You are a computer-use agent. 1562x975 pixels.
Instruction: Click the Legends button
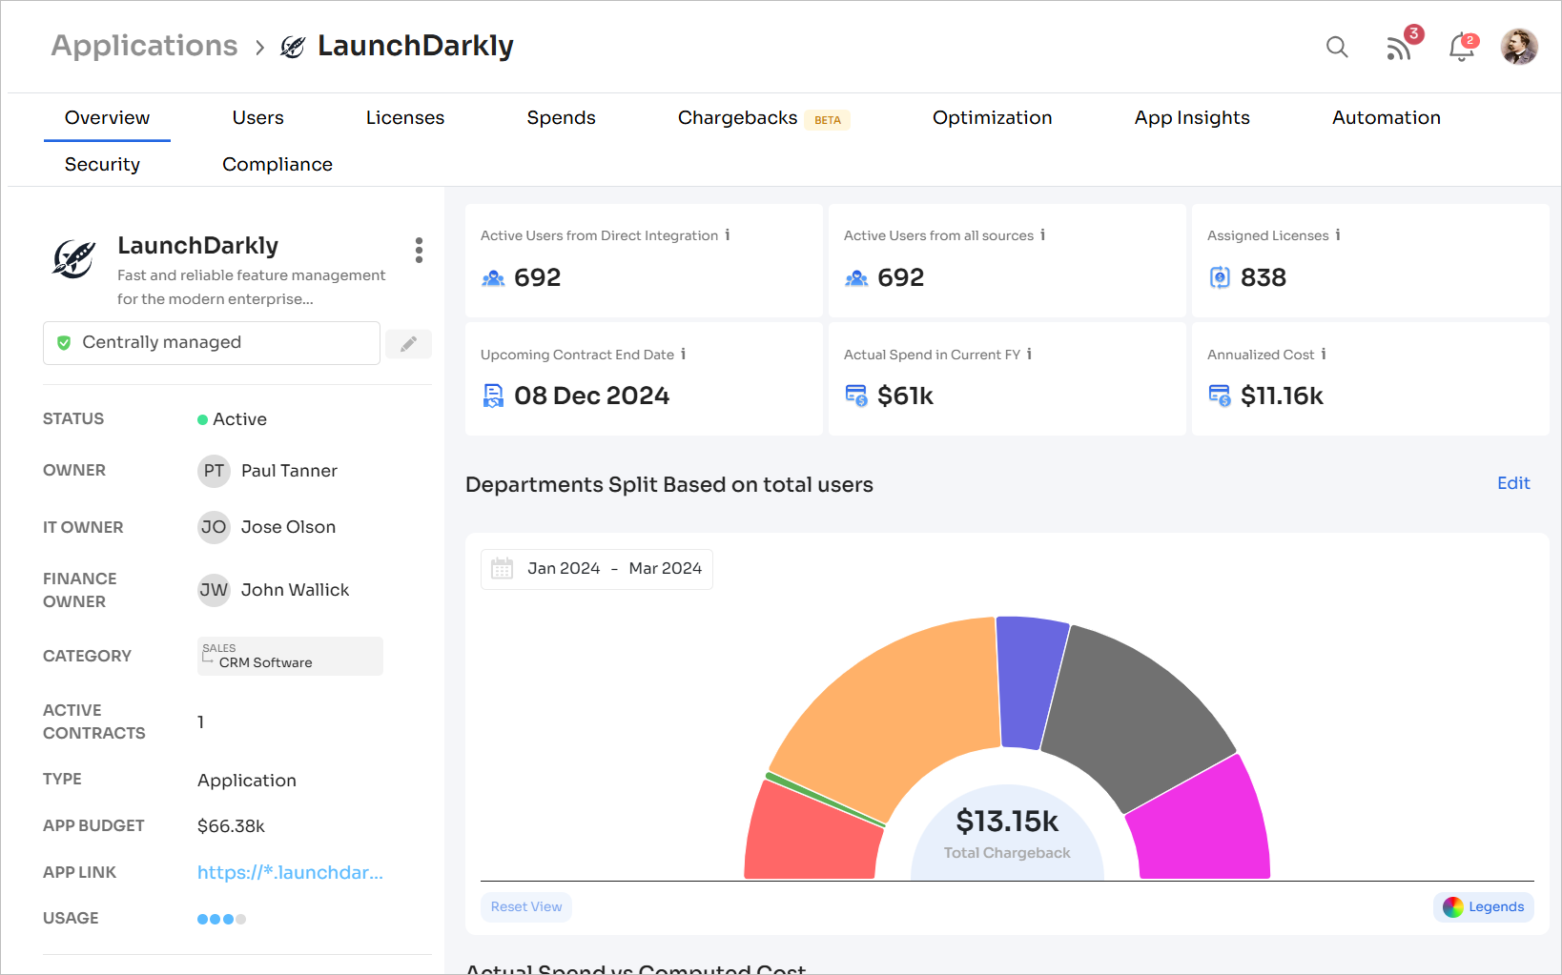pos(1484,907)
